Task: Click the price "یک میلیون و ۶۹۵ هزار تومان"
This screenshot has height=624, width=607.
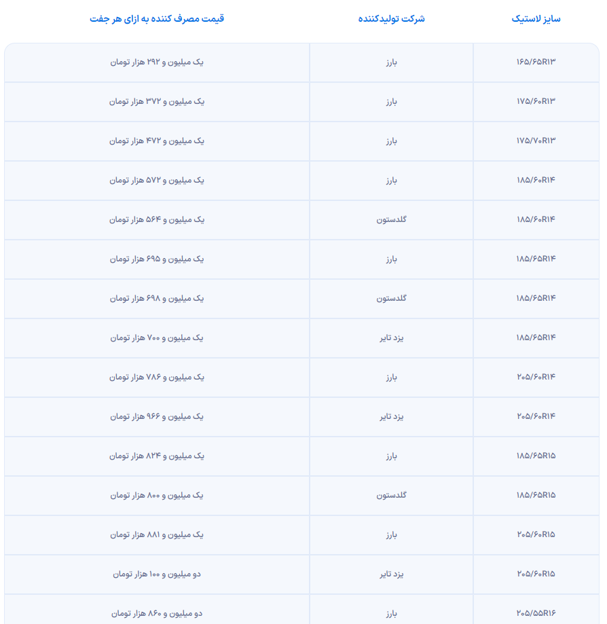Action: (x=157, y=259)
